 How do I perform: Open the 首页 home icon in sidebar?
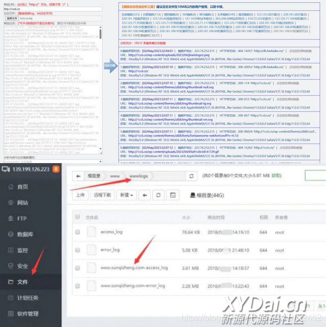click(11, 187)
